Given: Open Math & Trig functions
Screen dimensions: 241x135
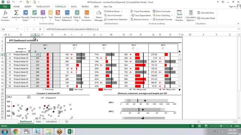Looking at the screenshot, I should [77, 16].
